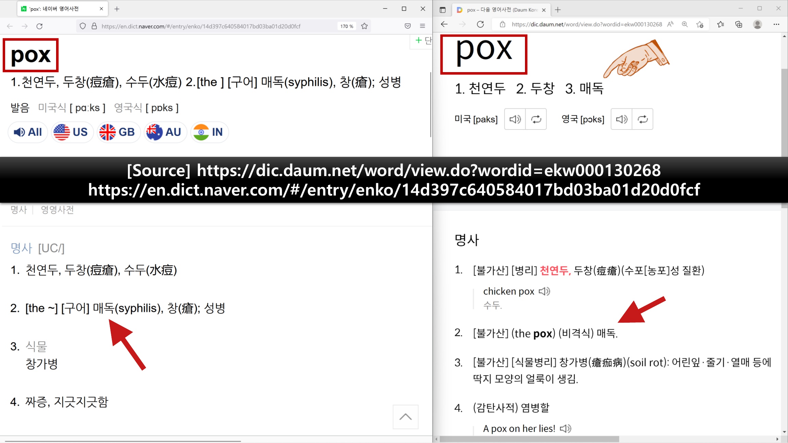Select the 명사 tab on Naver
788x443 pixels.
pyautogui.click(x=19, y=210)
